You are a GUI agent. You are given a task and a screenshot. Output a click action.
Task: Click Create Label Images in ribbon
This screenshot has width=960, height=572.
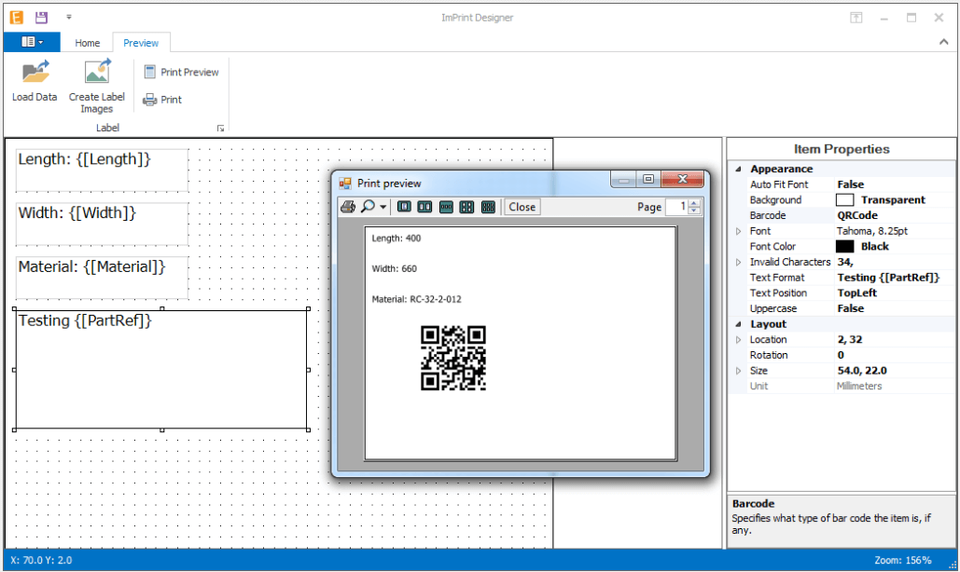coord(96,73)
